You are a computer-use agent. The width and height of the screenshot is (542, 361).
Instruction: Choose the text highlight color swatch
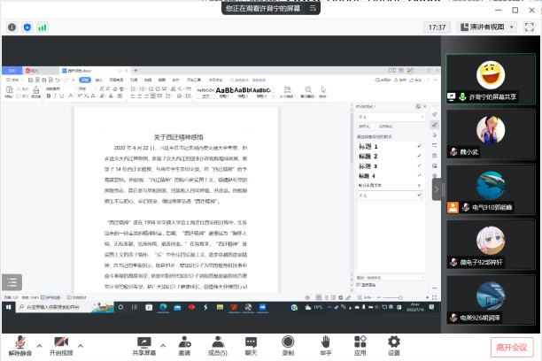point(103,96)
